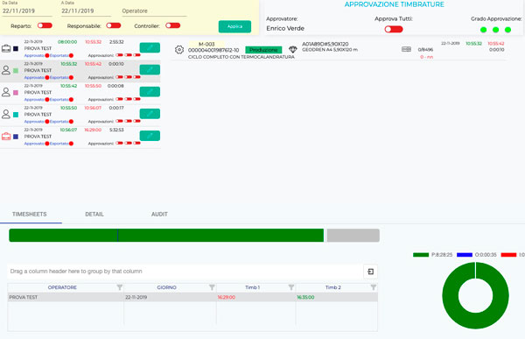Open the AUDIT tab
525x339 pixels.
[159, 215]
